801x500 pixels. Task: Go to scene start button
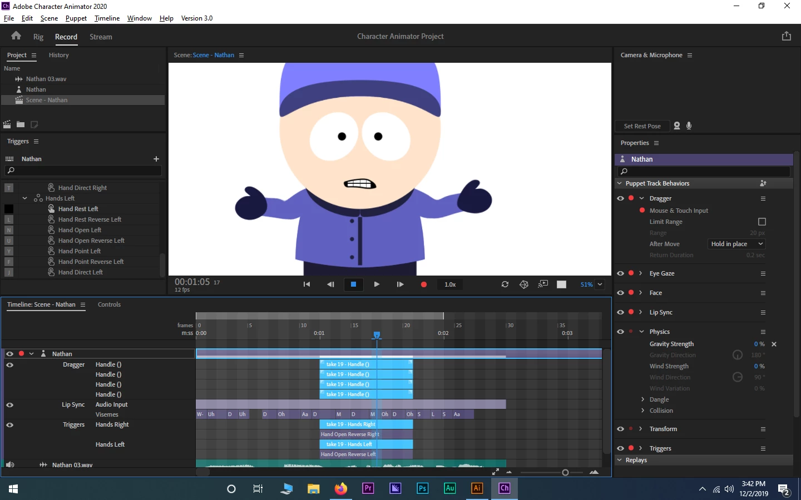click(306, 284)
